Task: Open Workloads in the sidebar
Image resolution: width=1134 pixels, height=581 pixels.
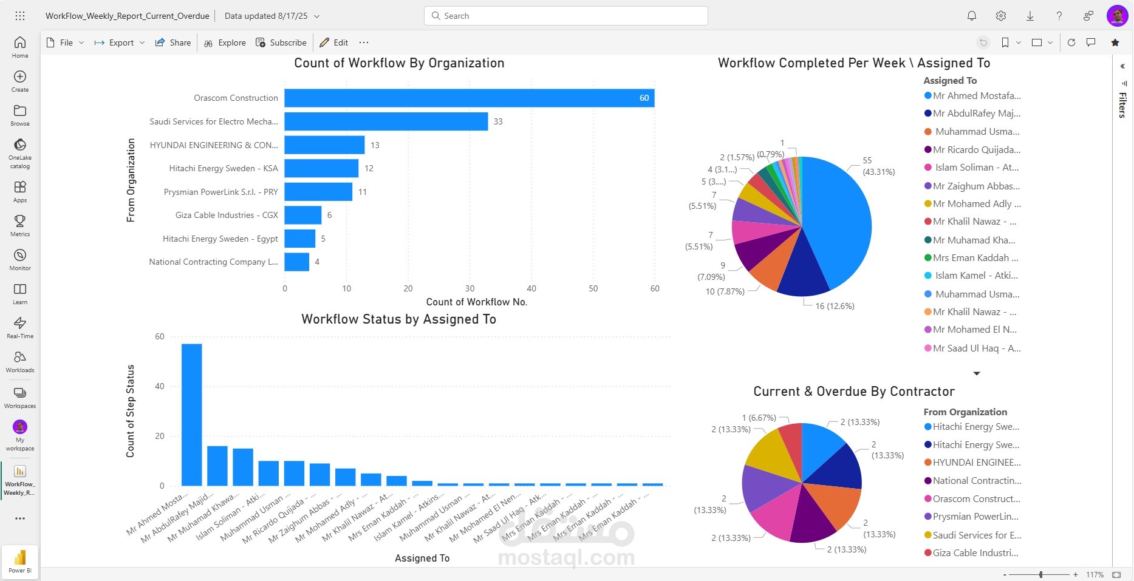Action: pyautogui.click(x=20, y=361)
